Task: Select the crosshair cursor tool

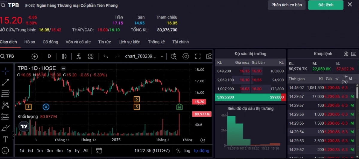Action: point(5,71)
